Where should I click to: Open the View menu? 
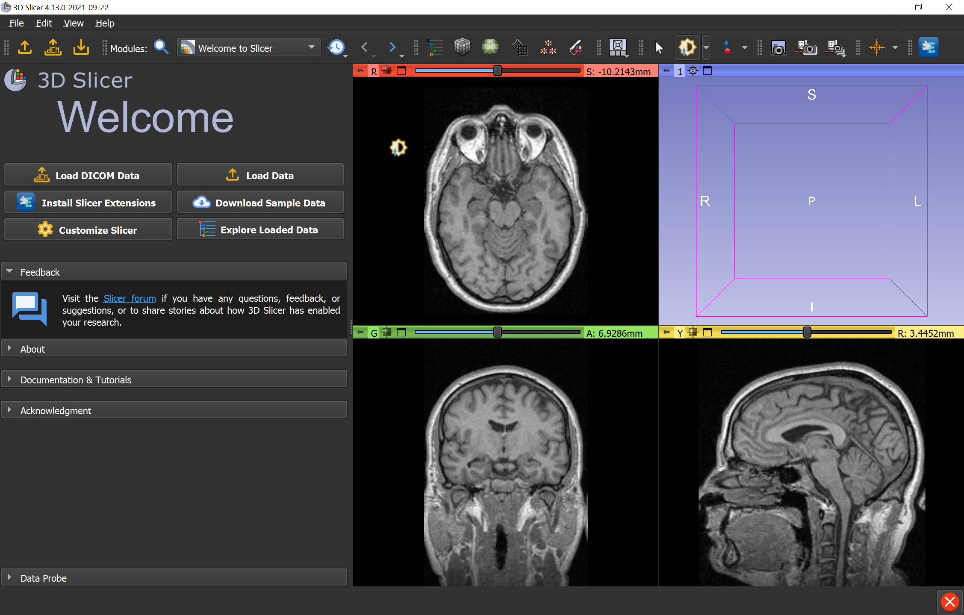73,23
